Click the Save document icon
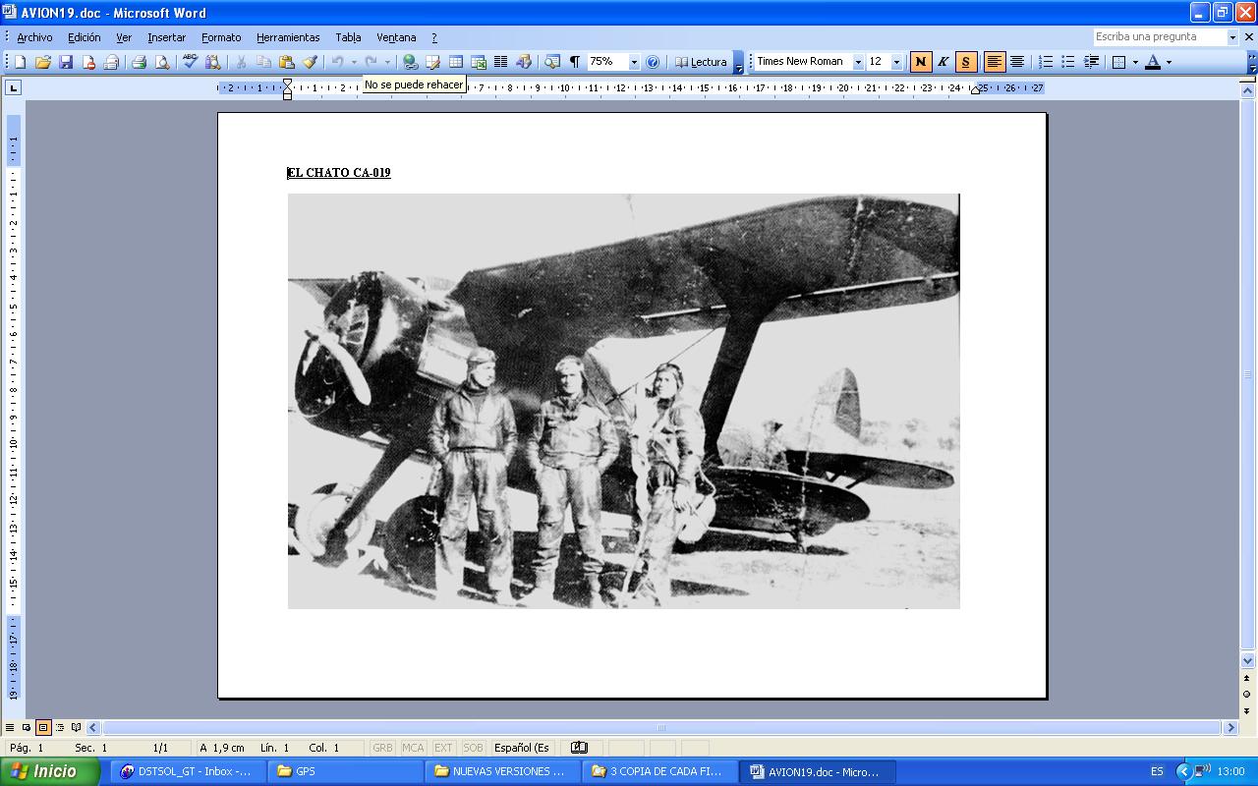 coord(66,62)
